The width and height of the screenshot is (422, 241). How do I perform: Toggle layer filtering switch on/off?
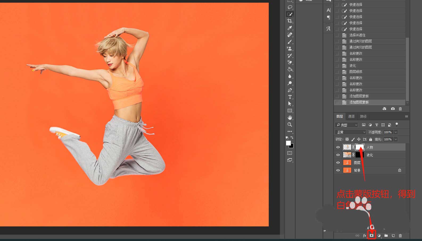(x=397, y=124)
